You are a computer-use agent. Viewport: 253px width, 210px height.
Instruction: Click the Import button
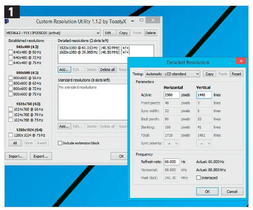pyautogui.click(x=16, y=156)
